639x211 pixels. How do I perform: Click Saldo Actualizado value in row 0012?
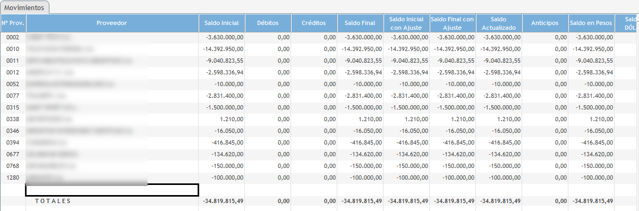(499, 72)
